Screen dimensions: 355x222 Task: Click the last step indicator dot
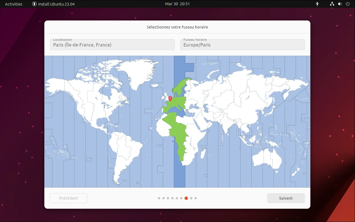coord(196,198)
